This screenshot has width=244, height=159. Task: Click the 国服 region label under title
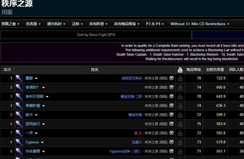coord(7,12)
